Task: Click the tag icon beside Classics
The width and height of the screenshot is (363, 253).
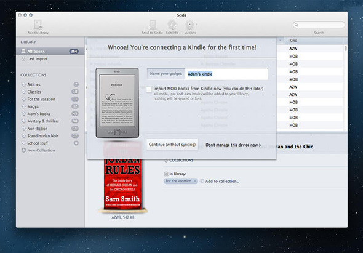Action: click(23, 92)
